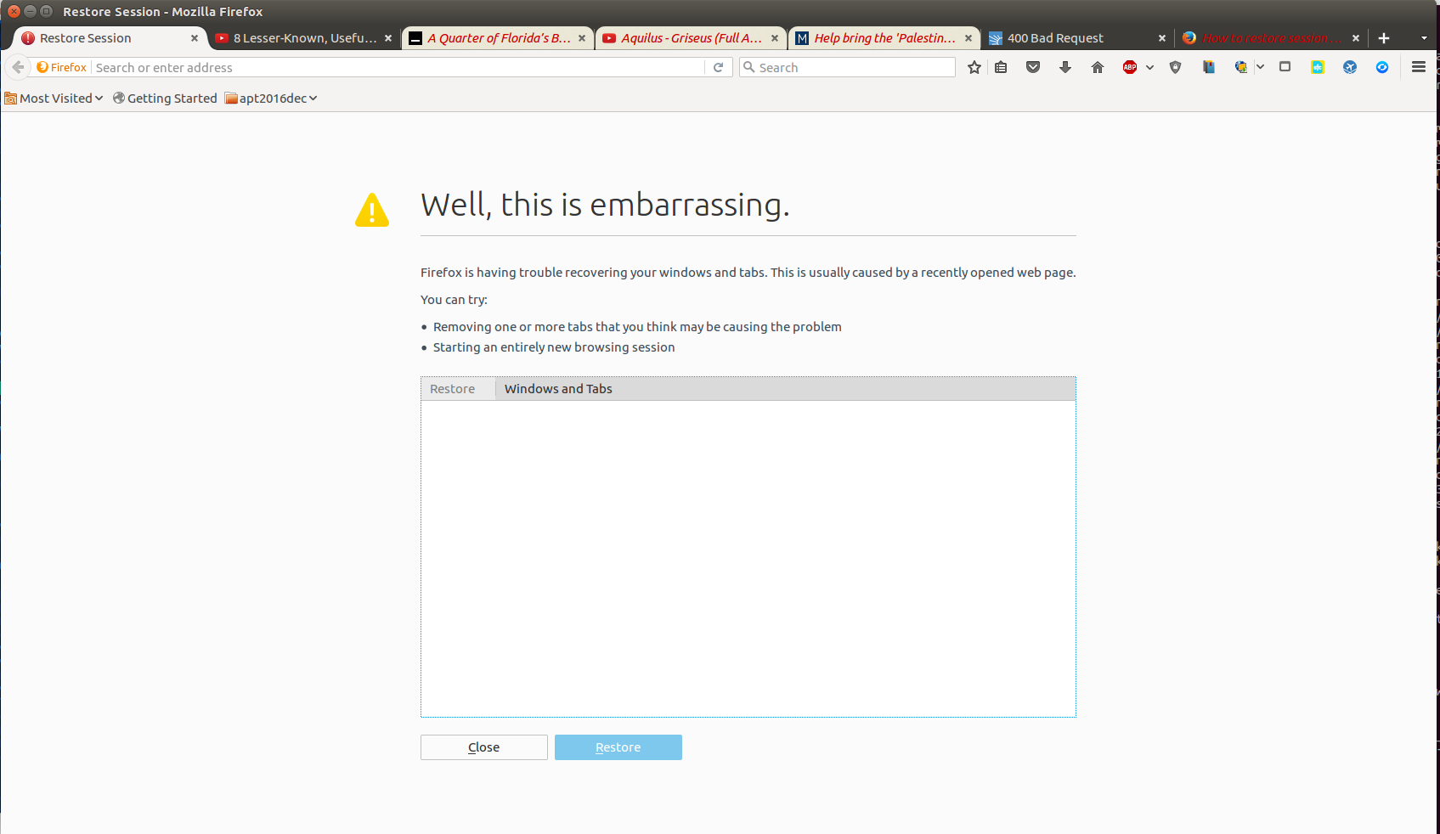Open the Downloads arrow panel
The height and width of the screenshot is (834, 1440).
click(1065, 67)
